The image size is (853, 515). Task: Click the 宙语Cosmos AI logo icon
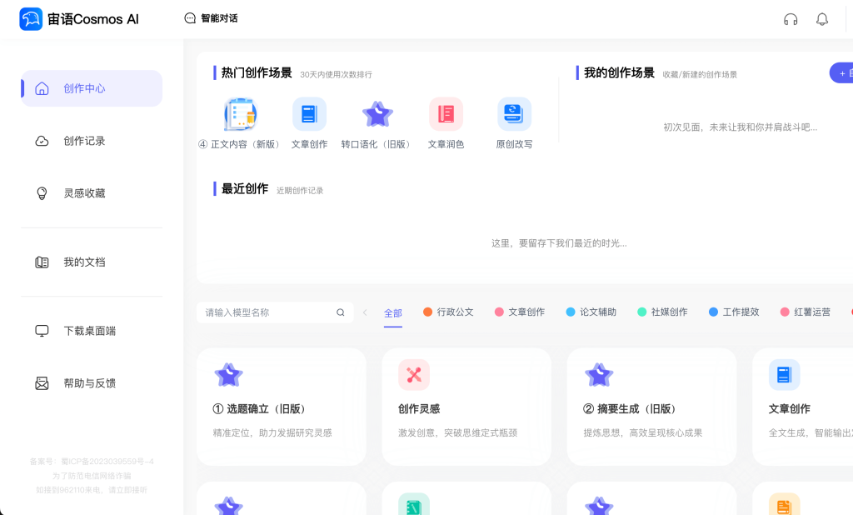(31, 19)
